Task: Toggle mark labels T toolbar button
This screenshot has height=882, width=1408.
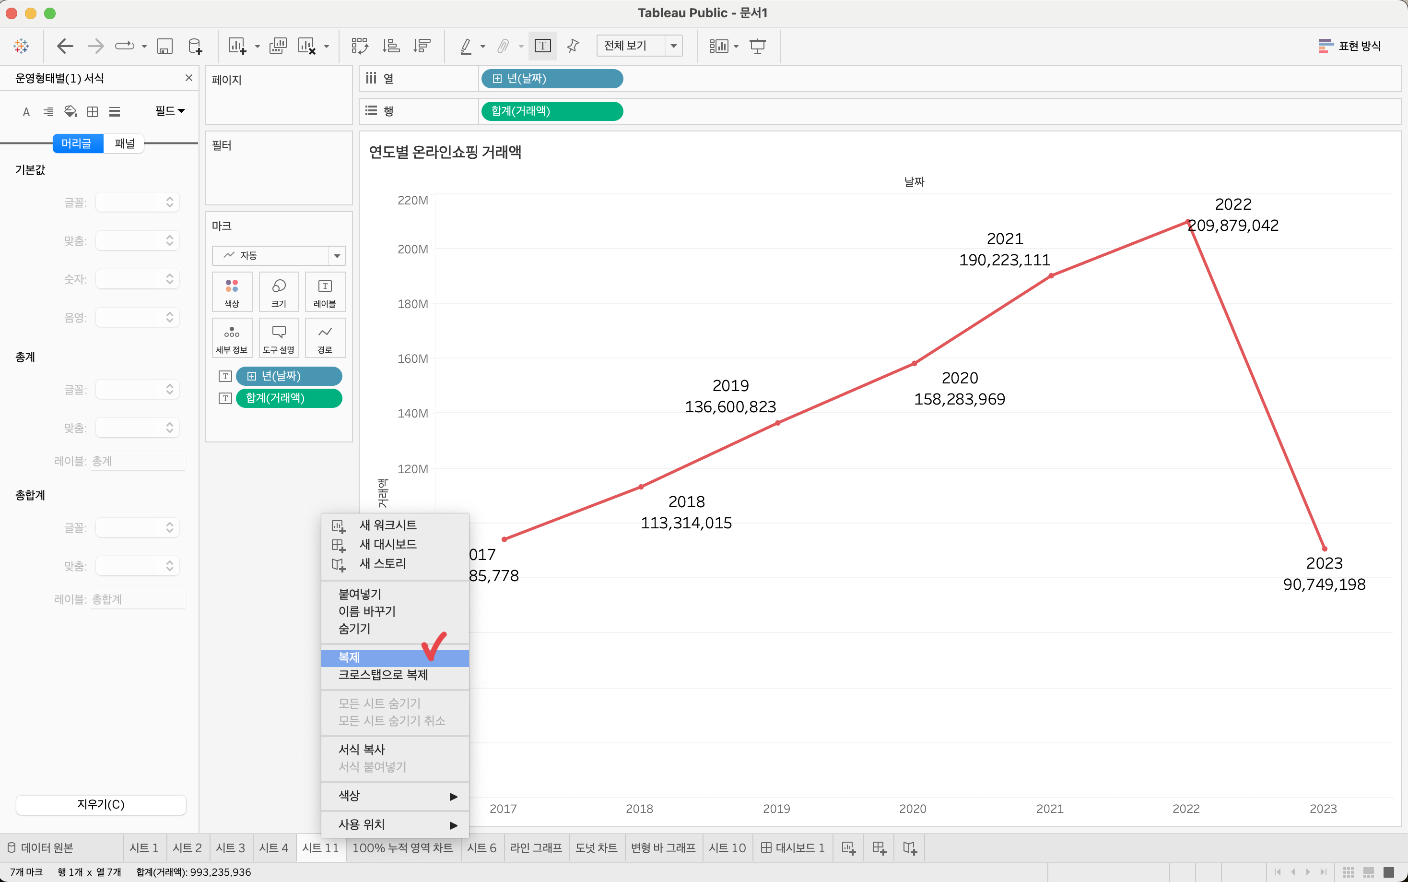Action: [x=542, y=46]
